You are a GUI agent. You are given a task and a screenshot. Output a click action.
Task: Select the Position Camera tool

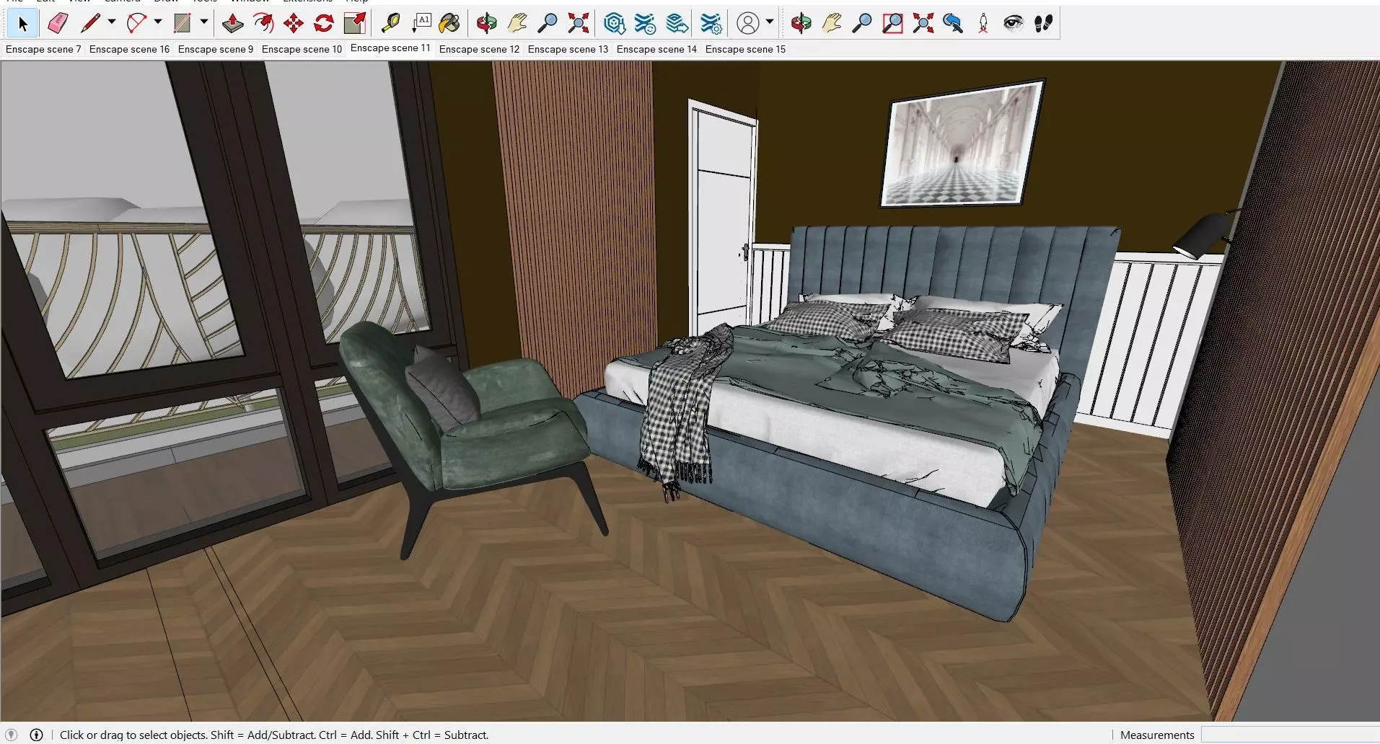point(983,24)
